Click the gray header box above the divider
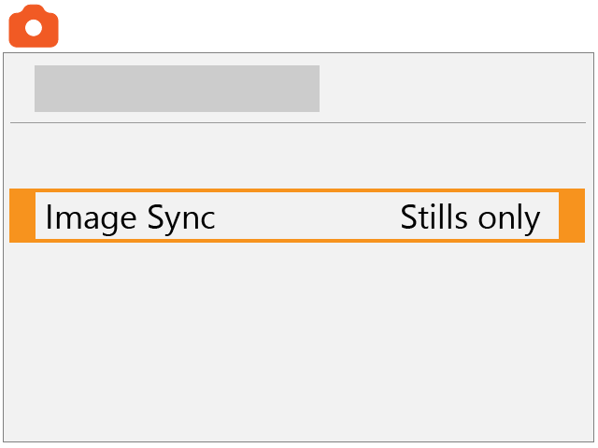Screen dimensions: 598x448 pos(177,89)
